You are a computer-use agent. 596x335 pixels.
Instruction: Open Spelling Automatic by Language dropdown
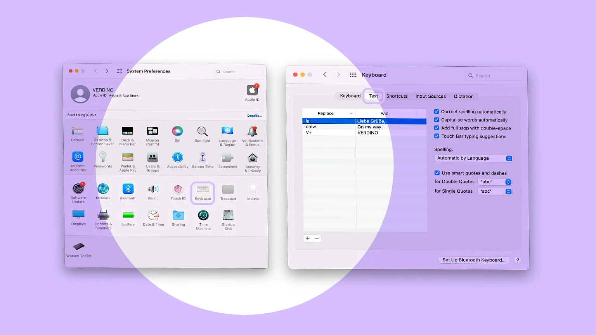point(473,158)
